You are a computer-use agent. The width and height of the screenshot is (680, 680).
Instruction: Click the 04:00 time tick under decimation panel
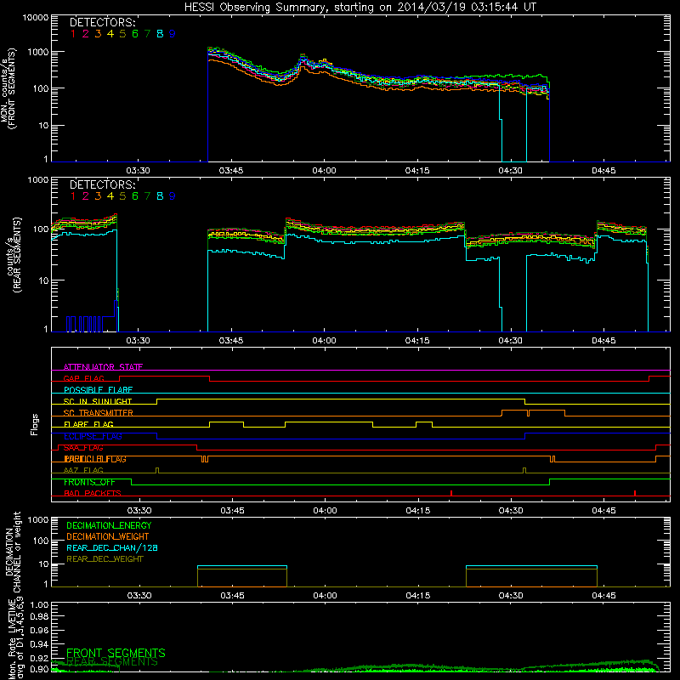click(x=325, y=596)
